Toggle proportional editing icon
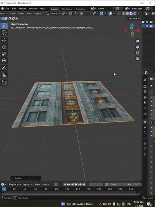 pos(81,14)
